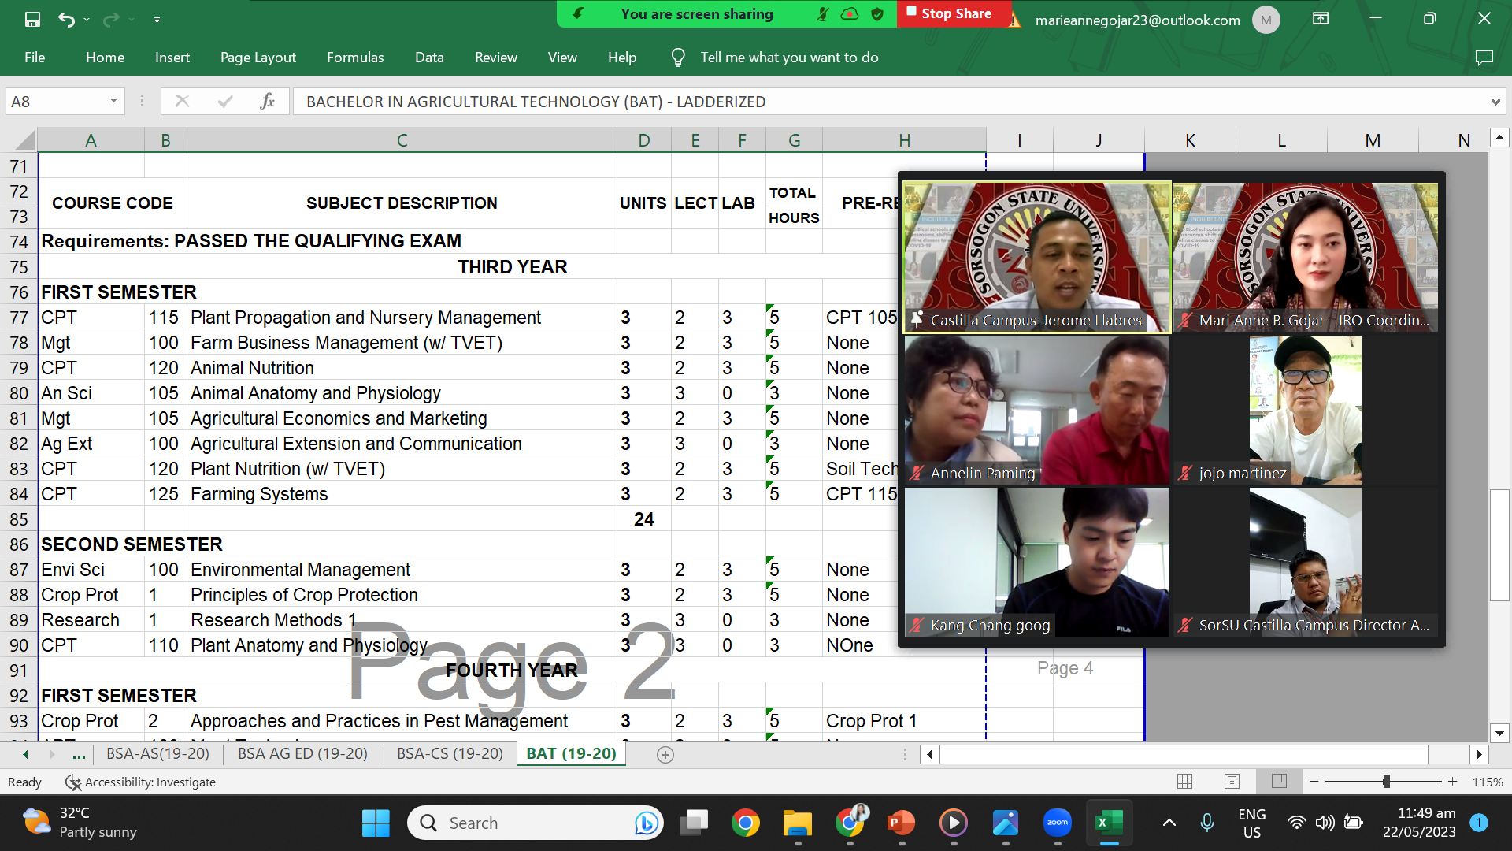Open the Page Layout ribbon tab
Screen dimensions: 1512x851
258,58
